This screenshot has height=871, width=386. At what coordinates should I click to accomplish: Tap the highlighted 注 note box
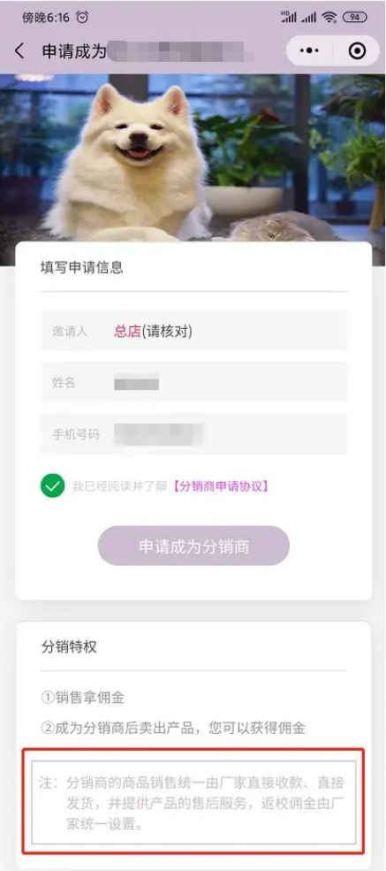tap(193, 802)
